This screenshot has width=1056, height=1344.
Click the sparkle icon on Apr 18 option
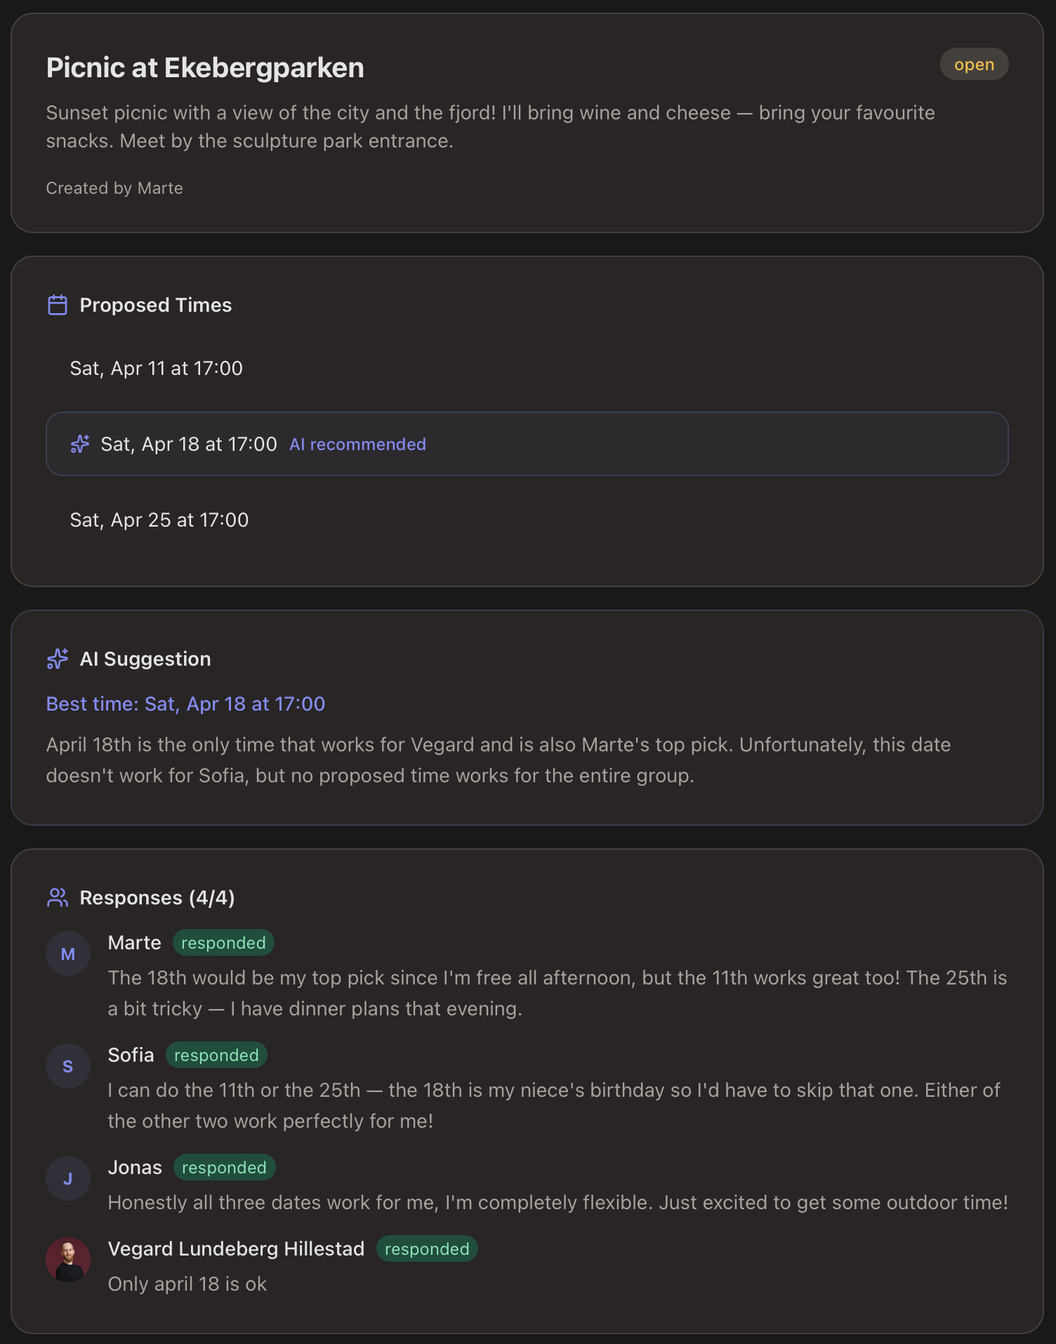point(80,444)
